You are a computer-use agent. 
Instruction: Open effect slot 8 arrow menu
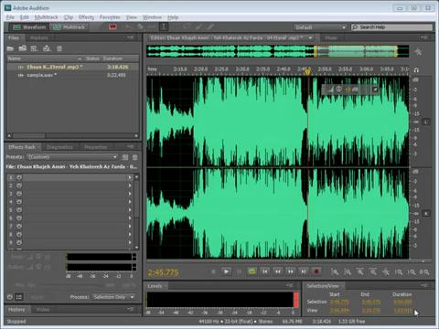(x=130, y=234)
